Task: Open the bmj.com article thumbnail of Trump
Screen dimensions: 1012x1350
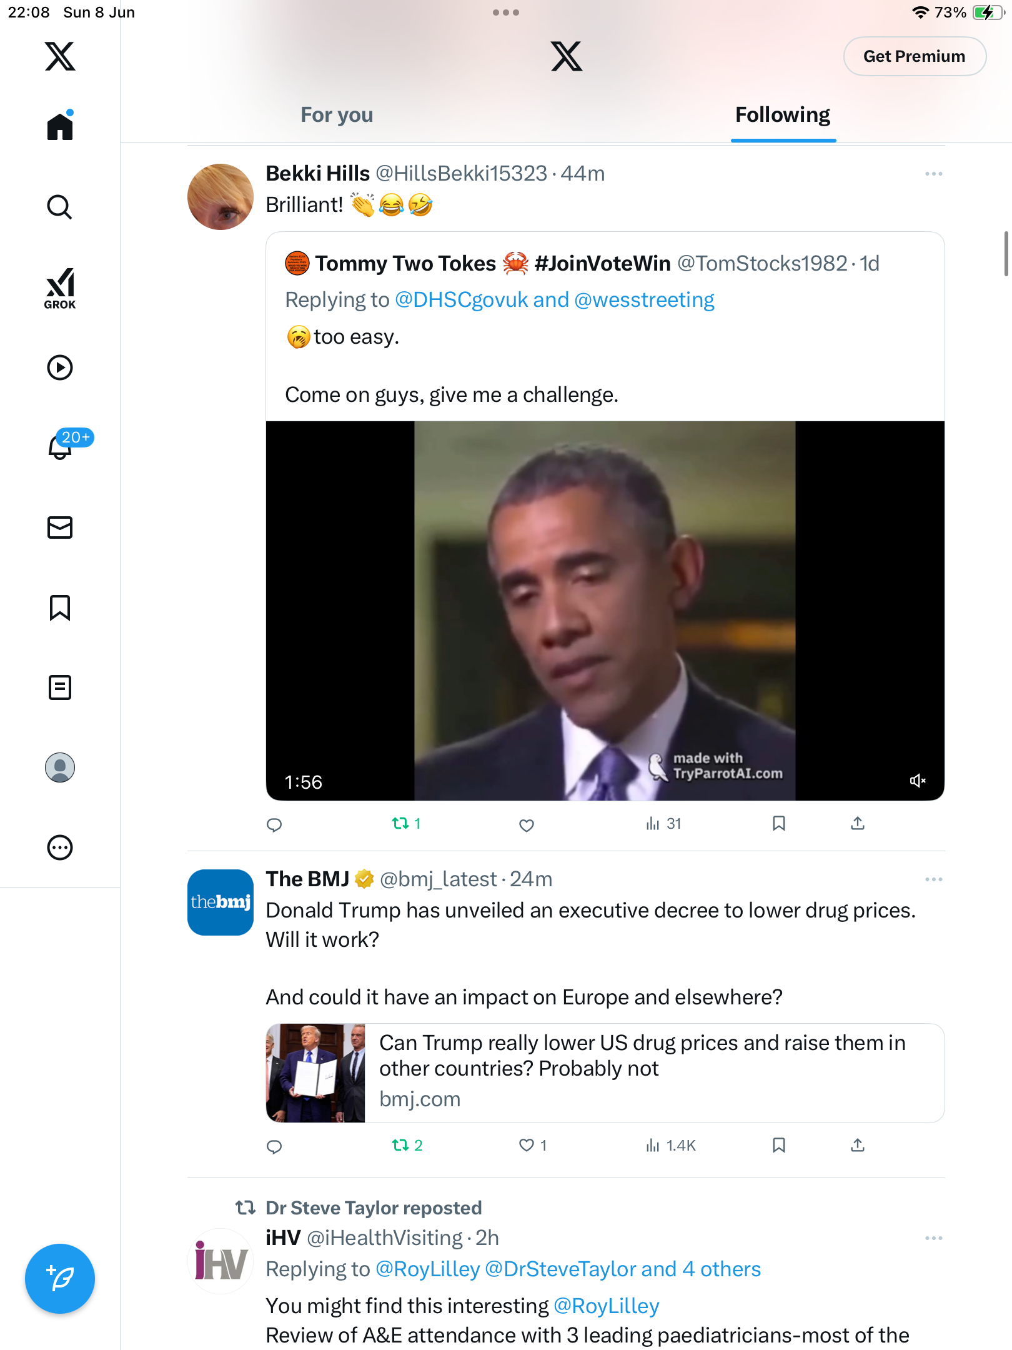Action: (315, 1072)
